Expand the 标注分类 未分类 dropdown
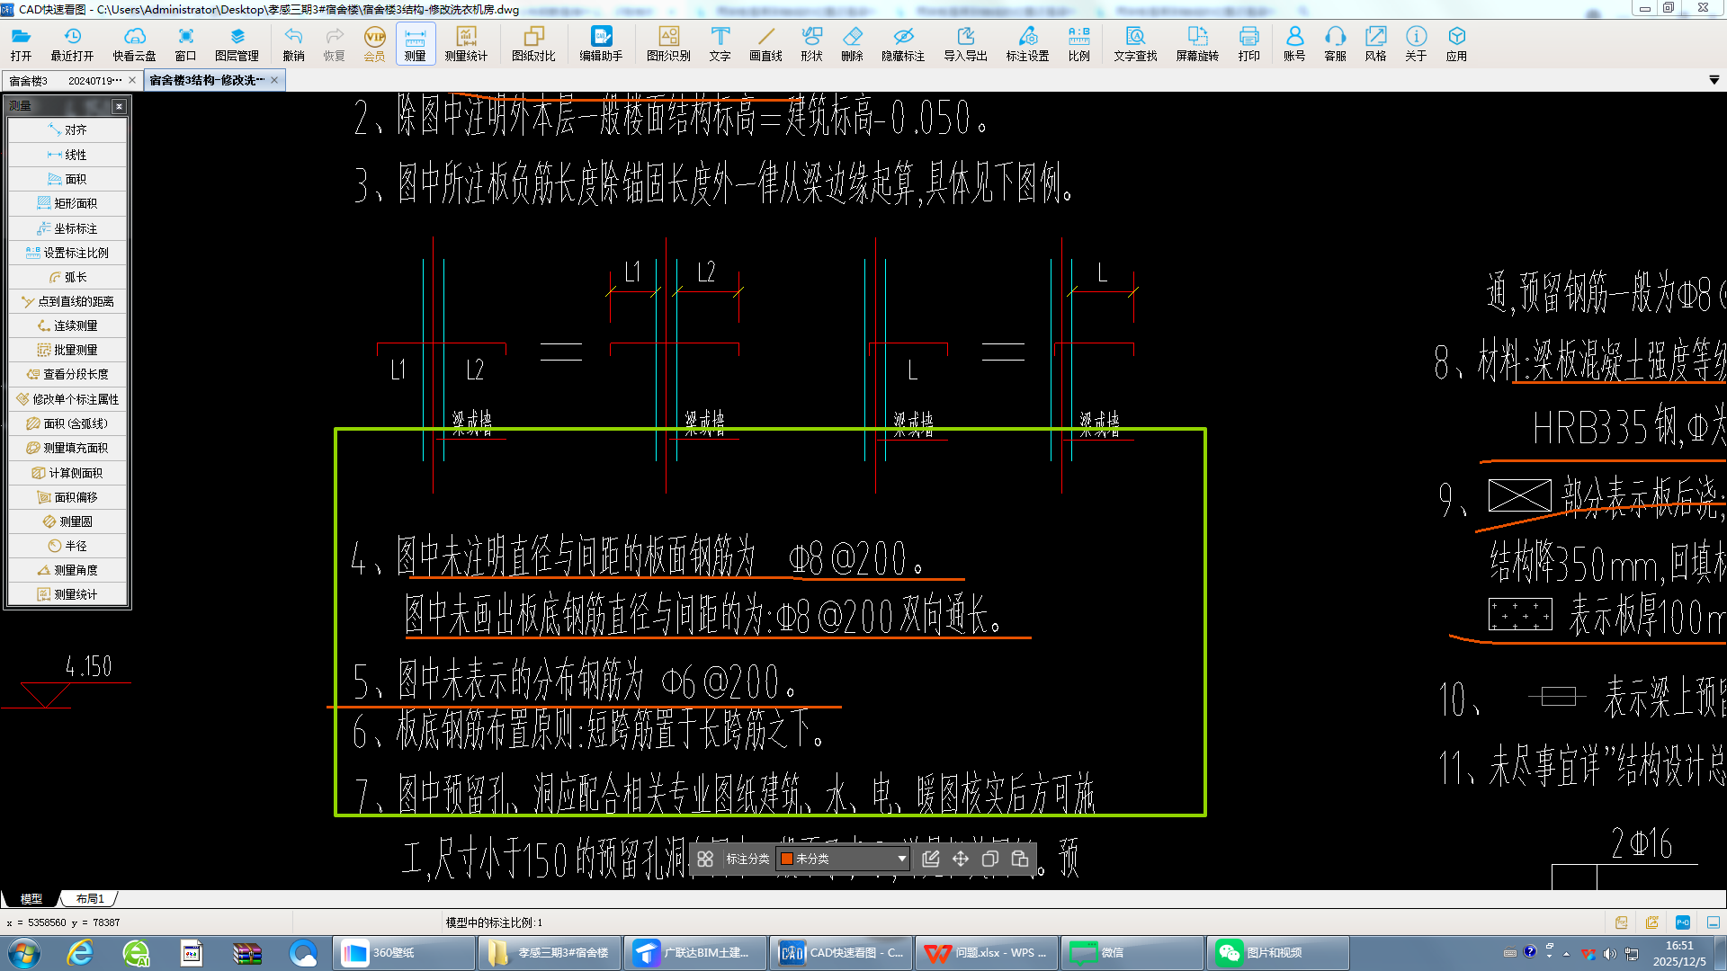 coord(901,859)
